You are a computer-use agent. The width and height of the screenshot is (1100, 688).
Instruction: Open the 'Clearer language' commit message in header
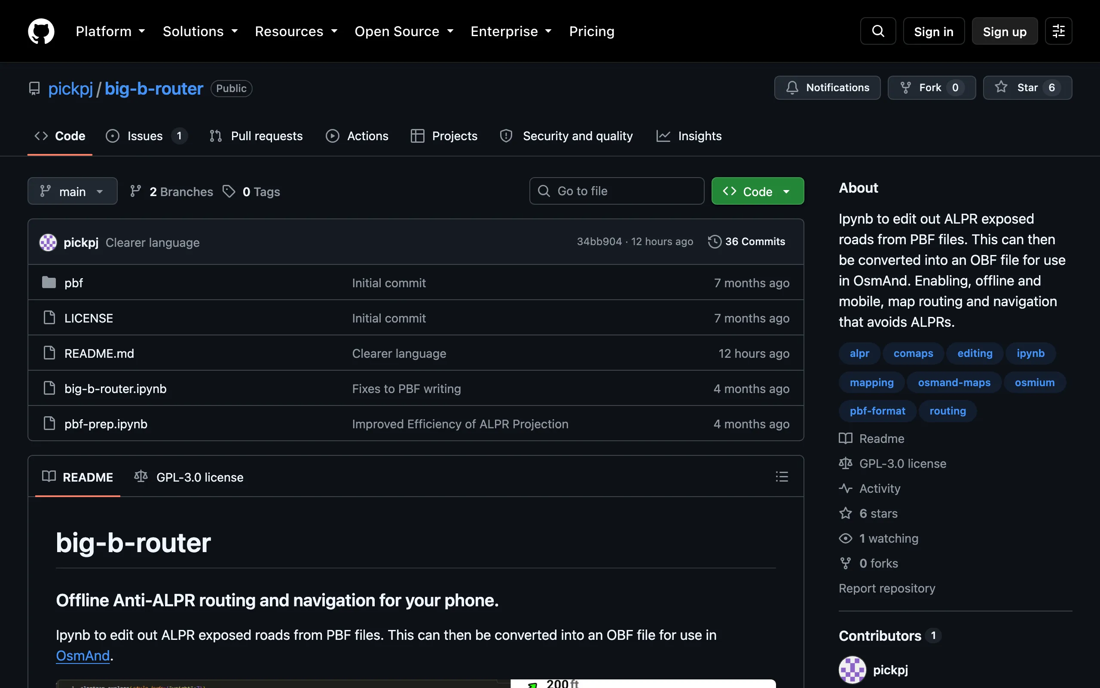(x=152, y=243)
